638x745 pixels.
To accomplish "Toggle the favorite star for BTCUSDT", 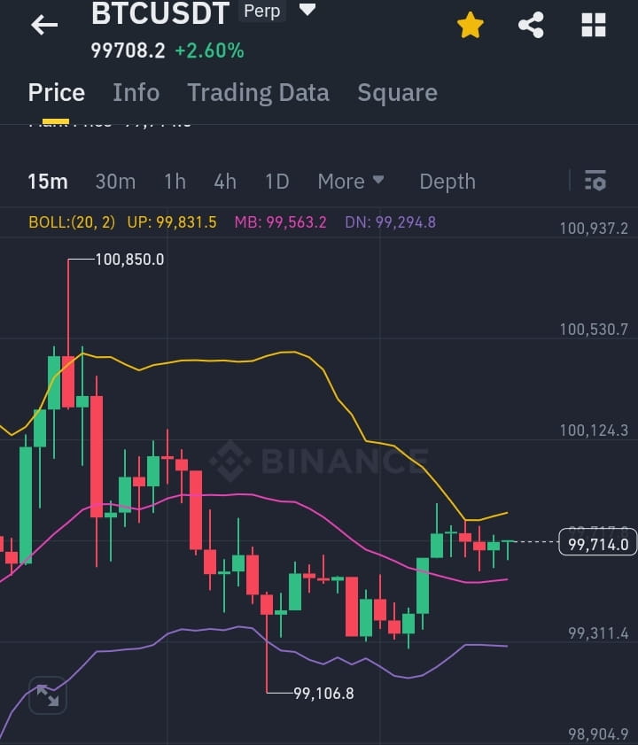I will click(x=471, y=25).
